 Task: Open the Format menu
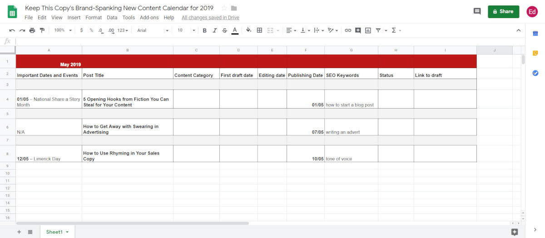pyautogui.click(x=94, y=18)
